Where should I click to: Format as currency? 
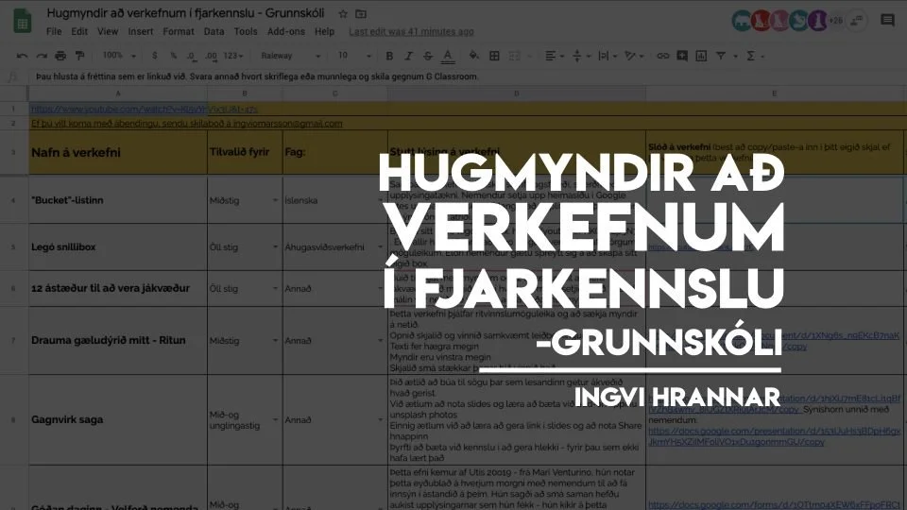[x=154, y=56]
